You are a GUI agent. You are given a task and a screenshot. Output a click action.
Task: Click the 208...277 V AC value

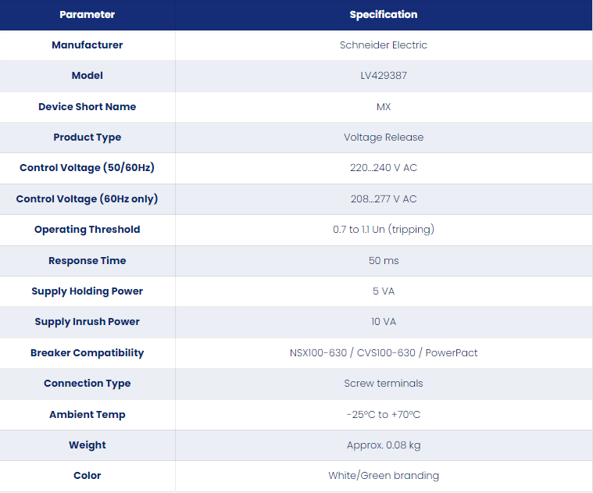pos(384,199)
